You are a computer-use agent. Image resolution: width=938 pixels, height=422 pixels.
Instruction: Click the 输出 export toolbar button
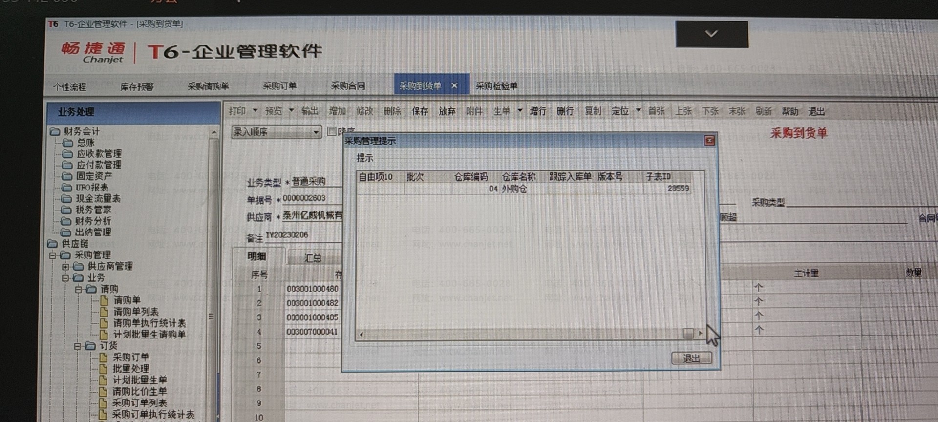[310, 111]
